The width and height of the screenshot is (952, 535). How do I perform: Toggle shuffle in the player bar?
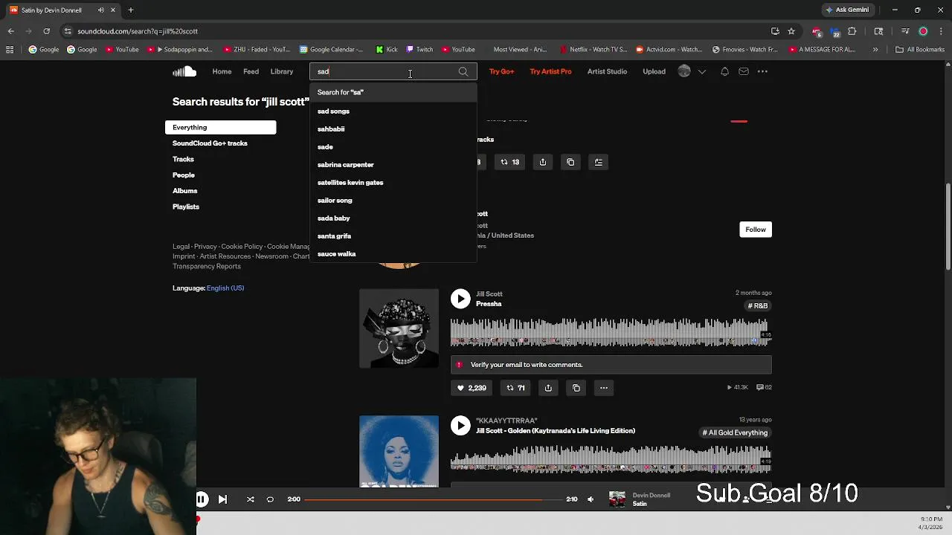coord(251,499)
